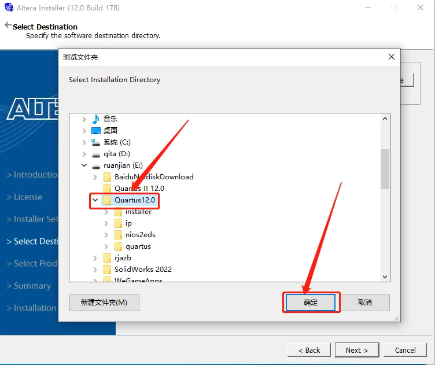Click the Cancel button in Altera Installer

[x=405, y=350]
